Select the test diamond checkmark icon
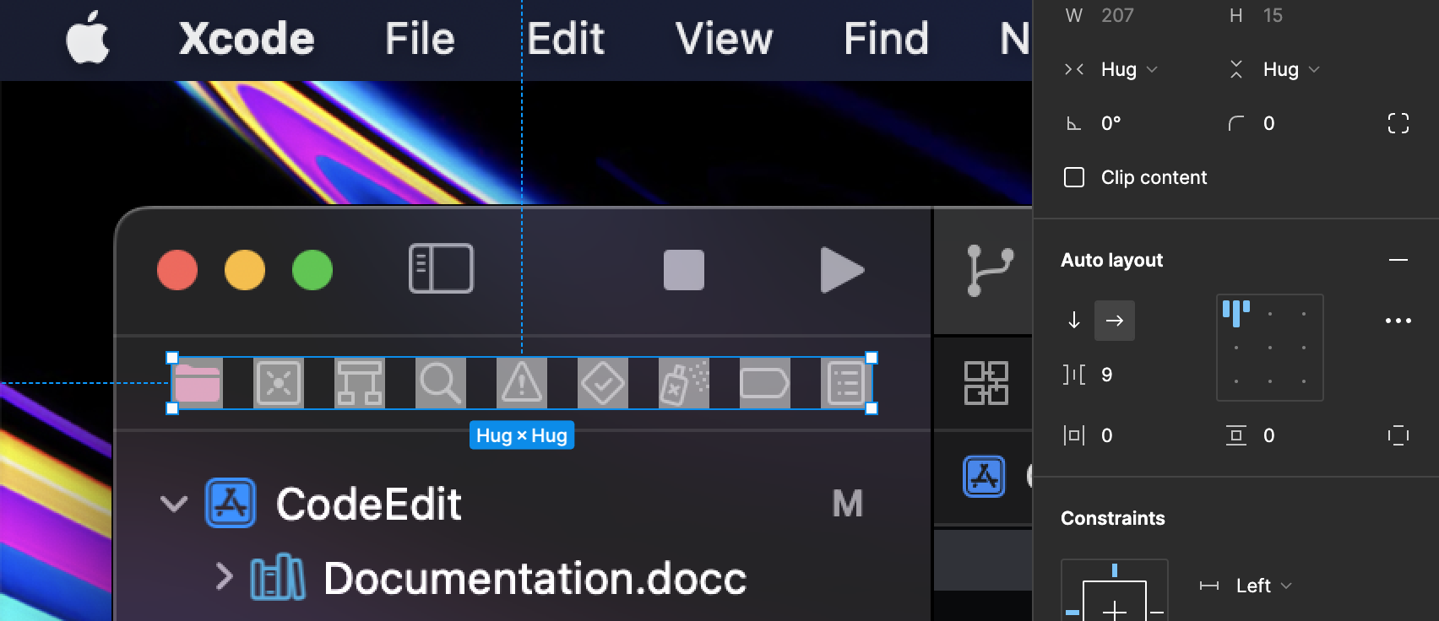 603,383
